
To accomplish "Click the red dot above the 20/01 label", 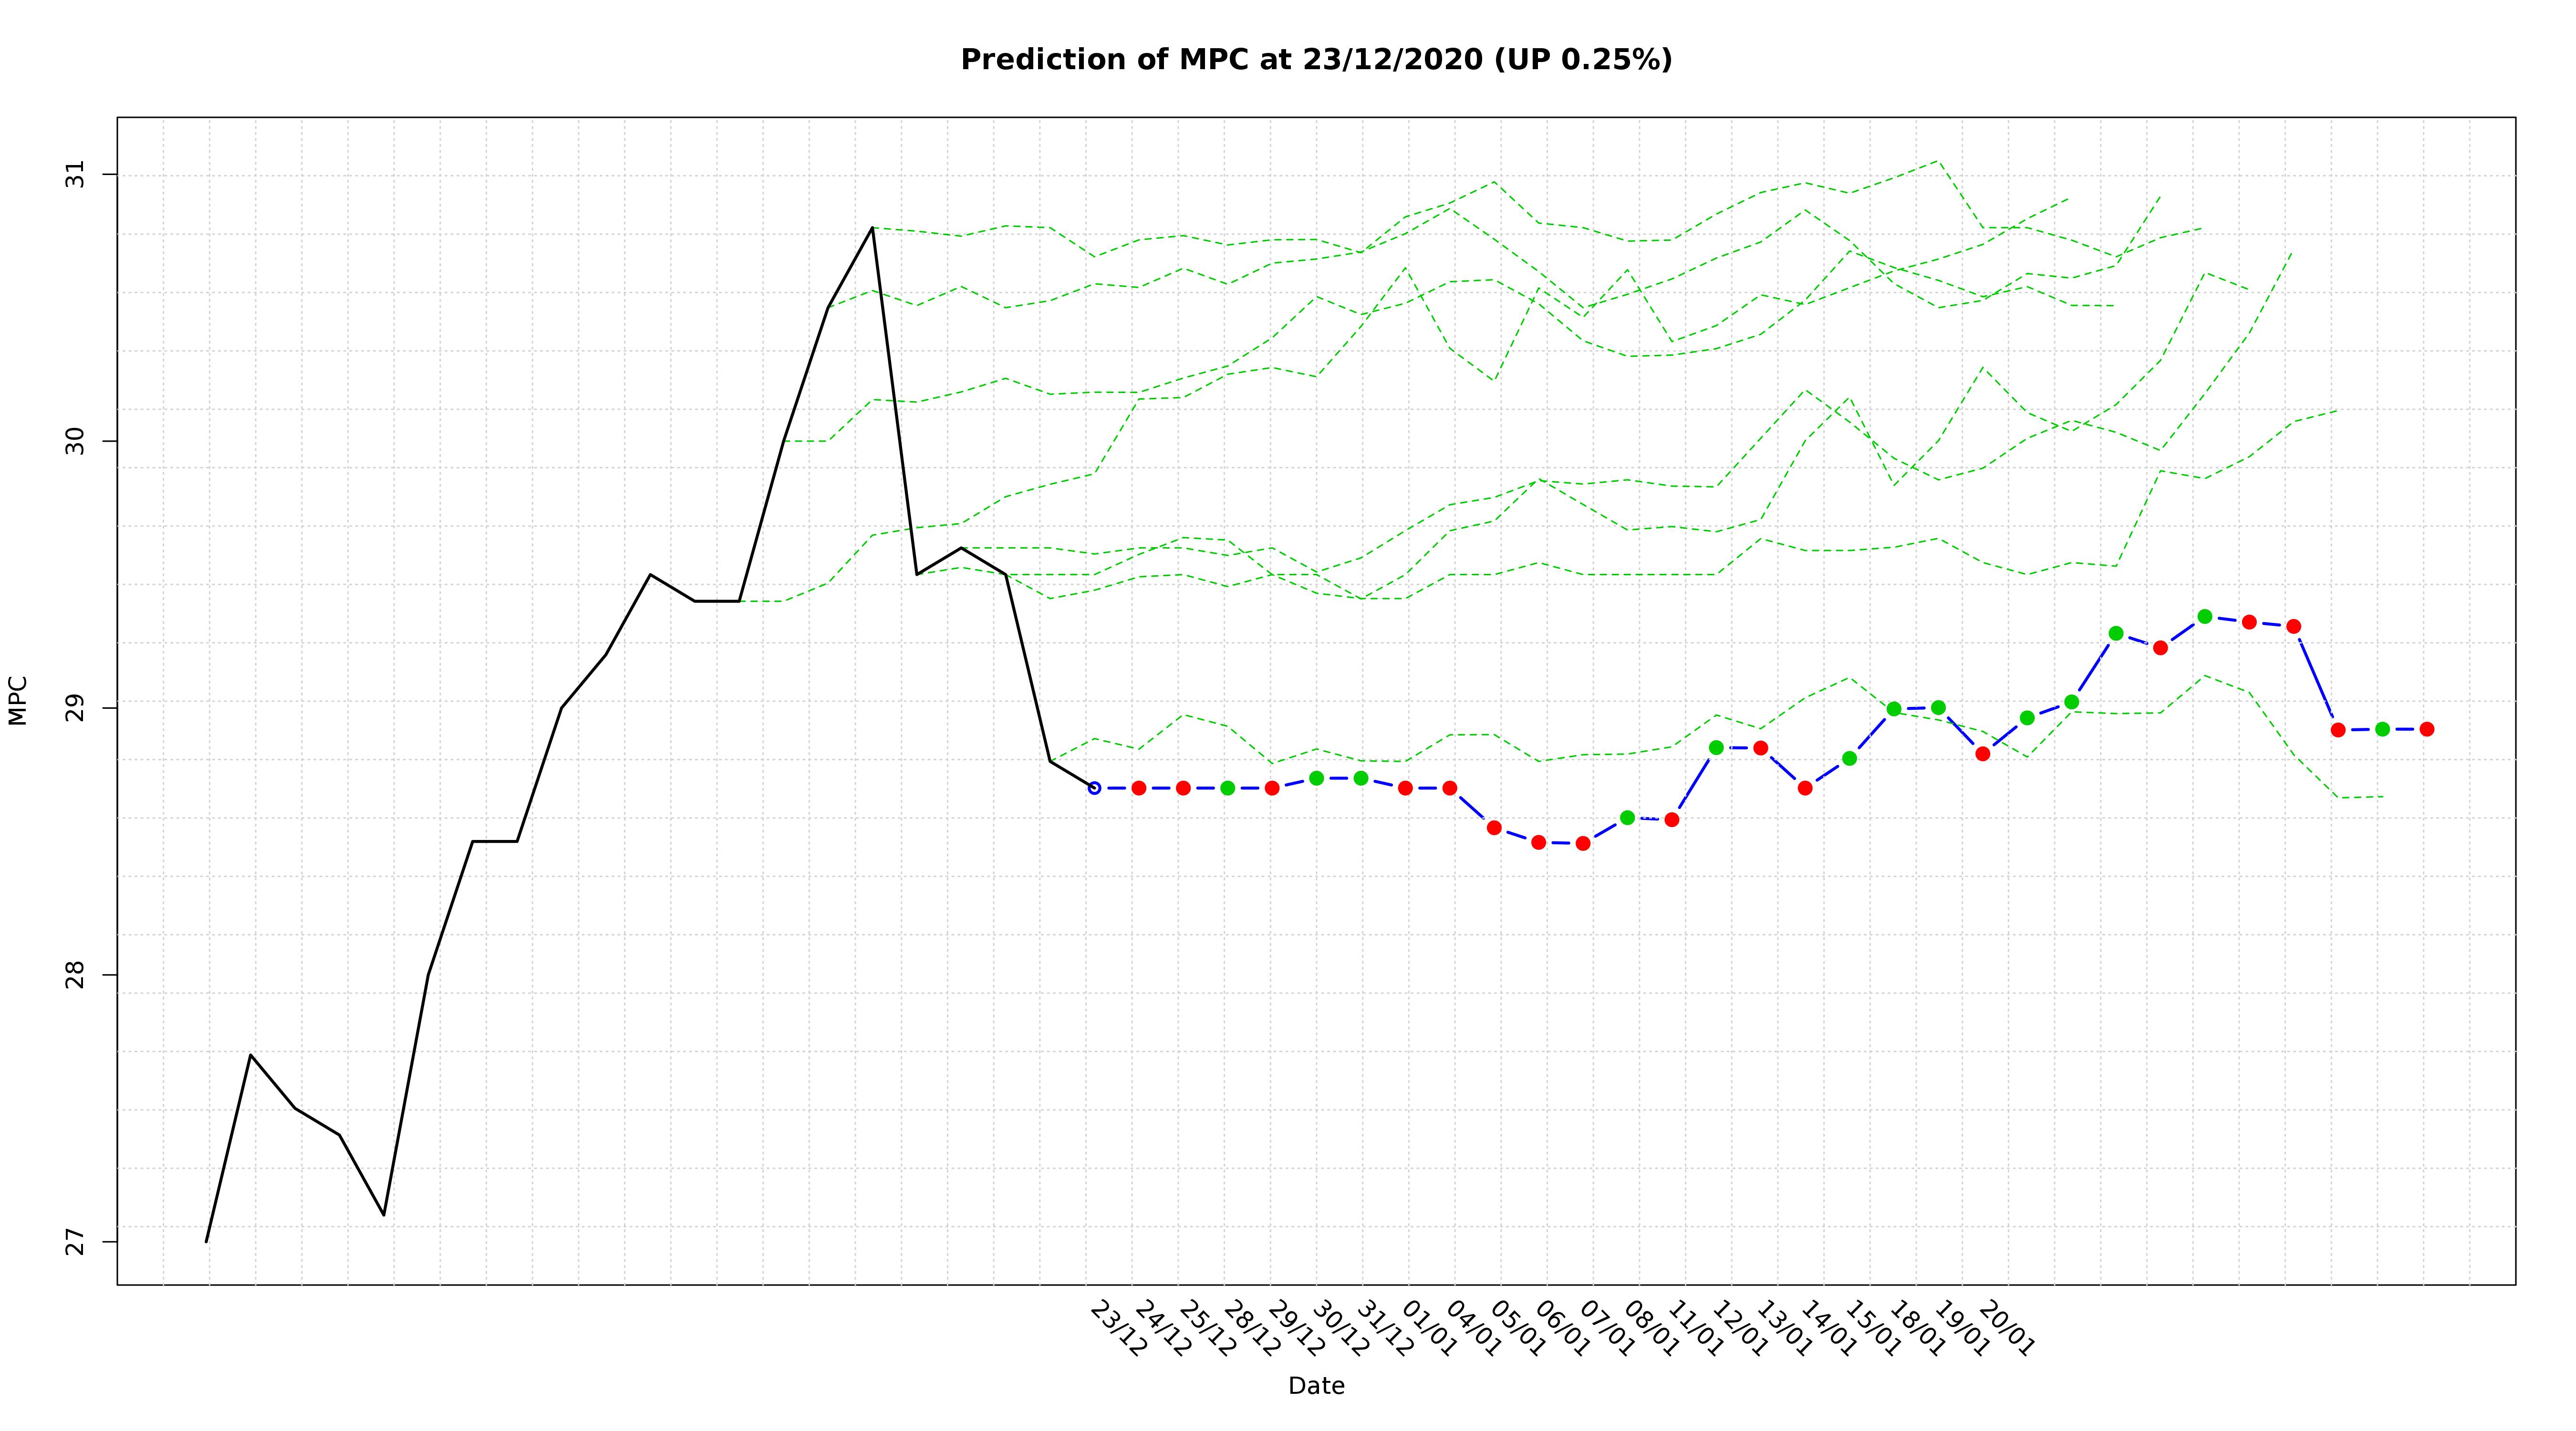I will [1983, 753].
